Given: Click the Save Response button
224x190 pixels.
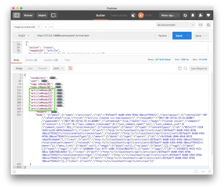Looking at the screenshot, I should [x=199, y=69].
